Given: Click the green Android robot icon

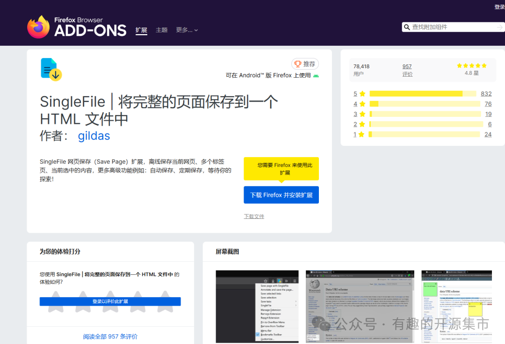Looking at the screenshot, I should pos(316,76).
